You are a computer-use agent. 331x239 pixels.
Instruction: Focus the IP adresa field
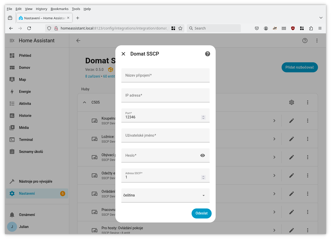click(165, 95)
